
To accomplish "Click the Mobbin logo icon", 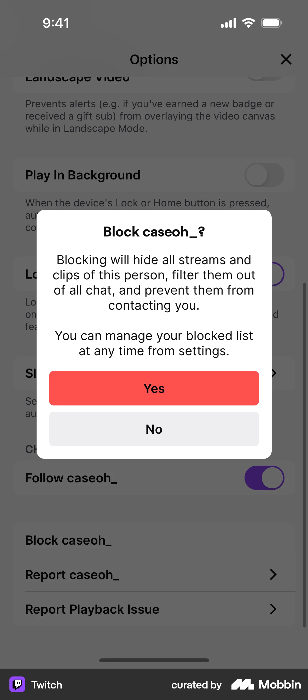I will (x=243, y=685).
